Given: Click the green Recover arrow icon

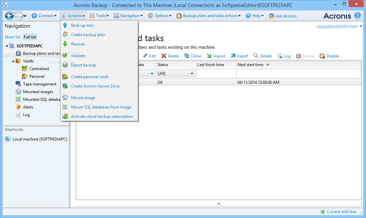Looking at the screenshot, I should [x=65, y=44].
